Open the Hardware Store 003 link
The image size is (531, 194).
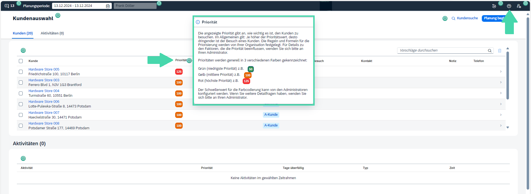pyautogui.click(x=44, y=80)
